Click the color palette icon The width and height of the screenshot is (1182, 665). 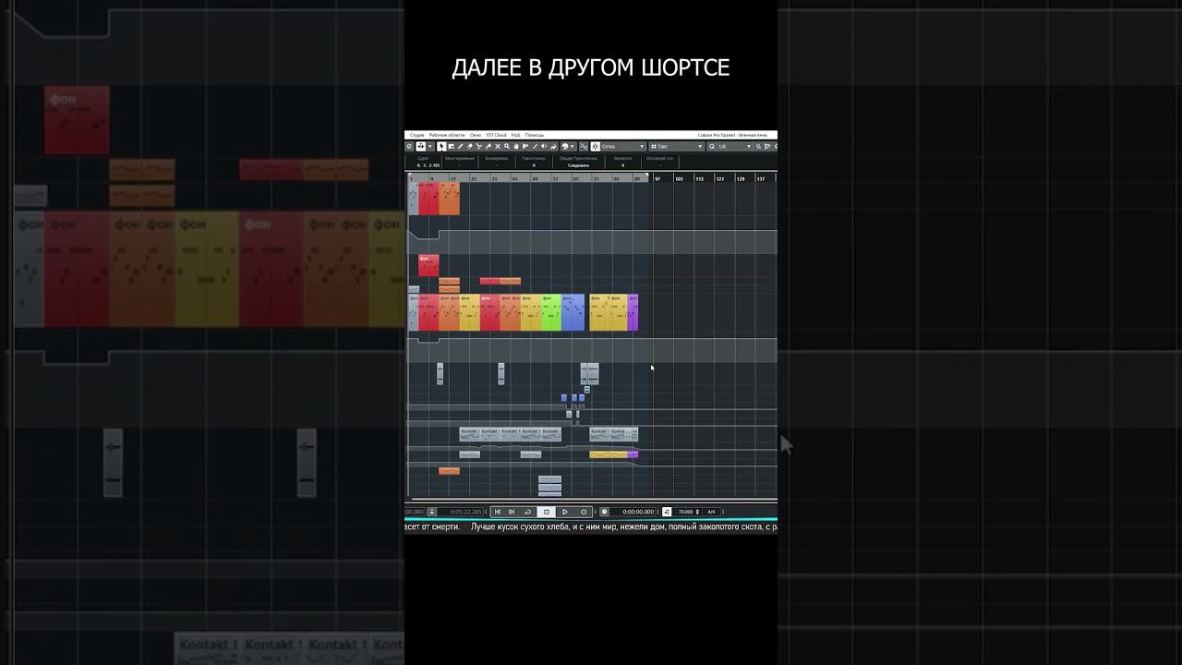(x=564, y=146)
